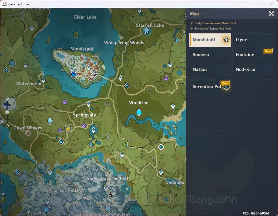Screen dimensions: 278x216
Task: Click the purple marker in the northeast of the map
Action: 166,79
